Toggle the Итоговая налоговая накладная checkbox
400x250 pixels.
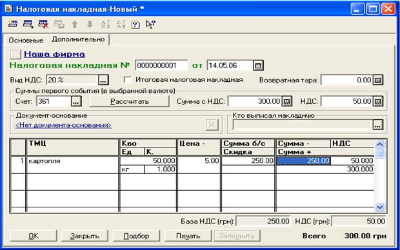tap(128, 80)
